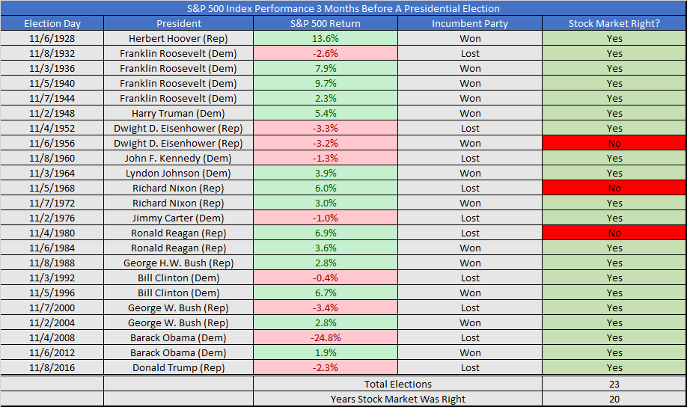Click the George H.W. Bush (Rep) cell
The width and height of the screenshot is (687, 407).
click(178, 263)
